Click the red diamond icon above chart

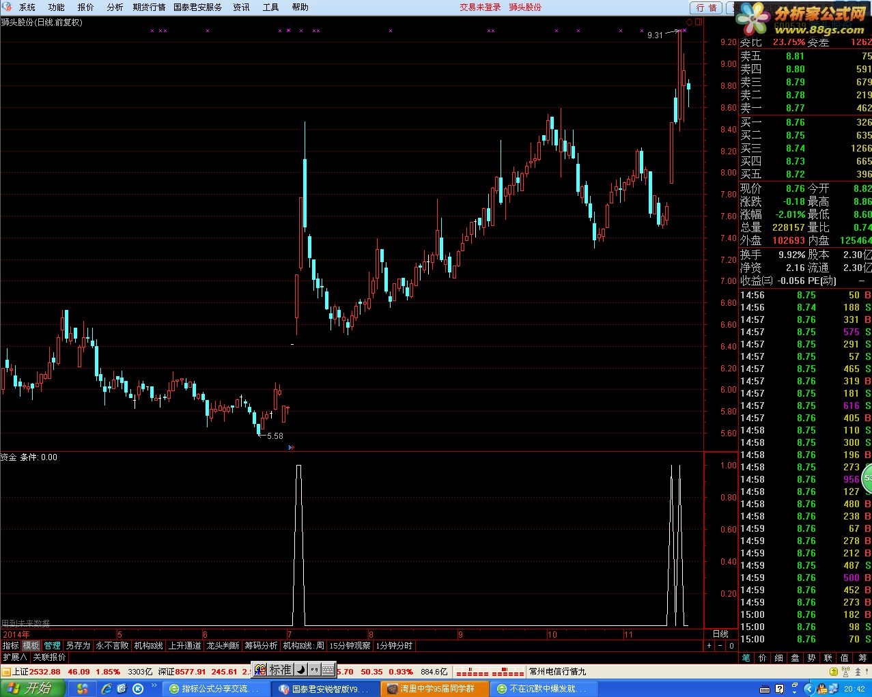click(689, 23)
